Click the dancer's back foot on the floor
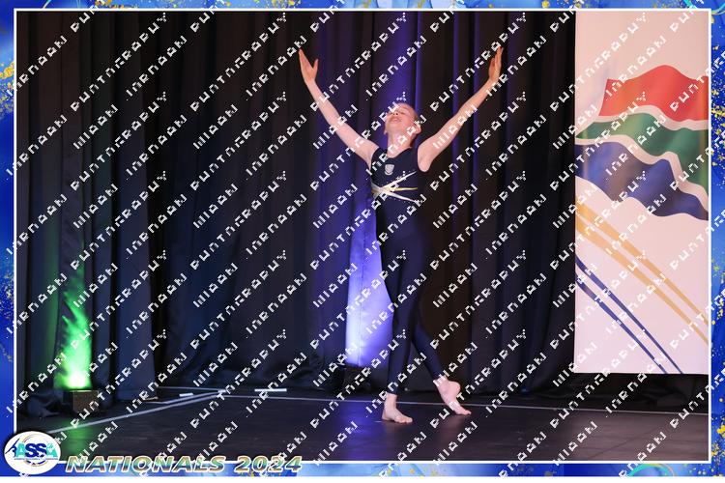 pyautogui.click(x=395, y=413)
